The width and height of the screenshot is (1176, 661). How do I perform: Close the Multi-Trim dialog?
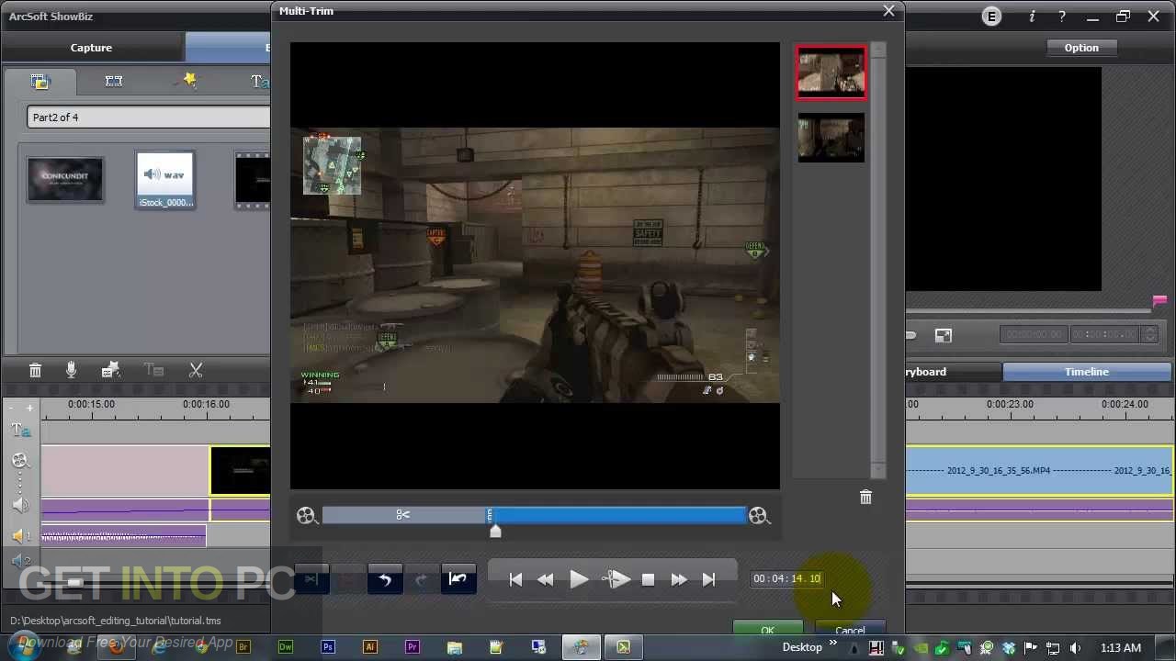(x=888, y=11)
